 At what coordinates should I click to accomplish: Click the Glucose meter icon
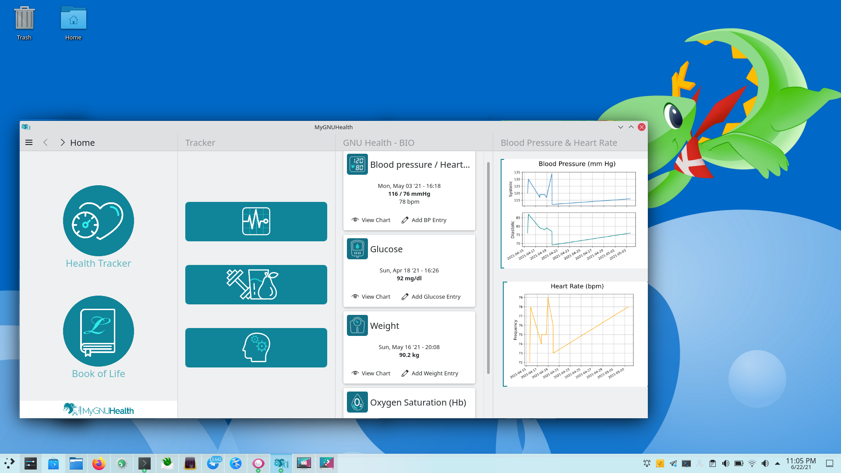pyautogui.click(x=357, y=249)
